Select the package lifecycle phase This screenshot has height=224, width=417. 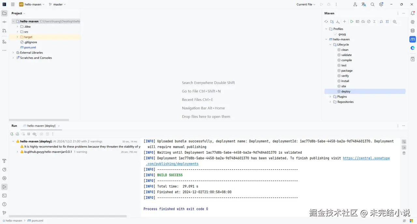[347, 71]
